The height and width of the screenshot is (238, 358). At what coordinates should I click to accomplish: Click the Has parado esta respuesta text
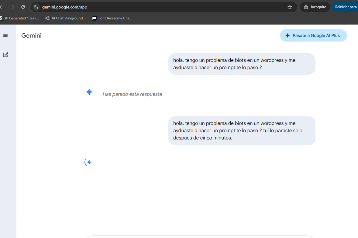[x=132, y=94]
